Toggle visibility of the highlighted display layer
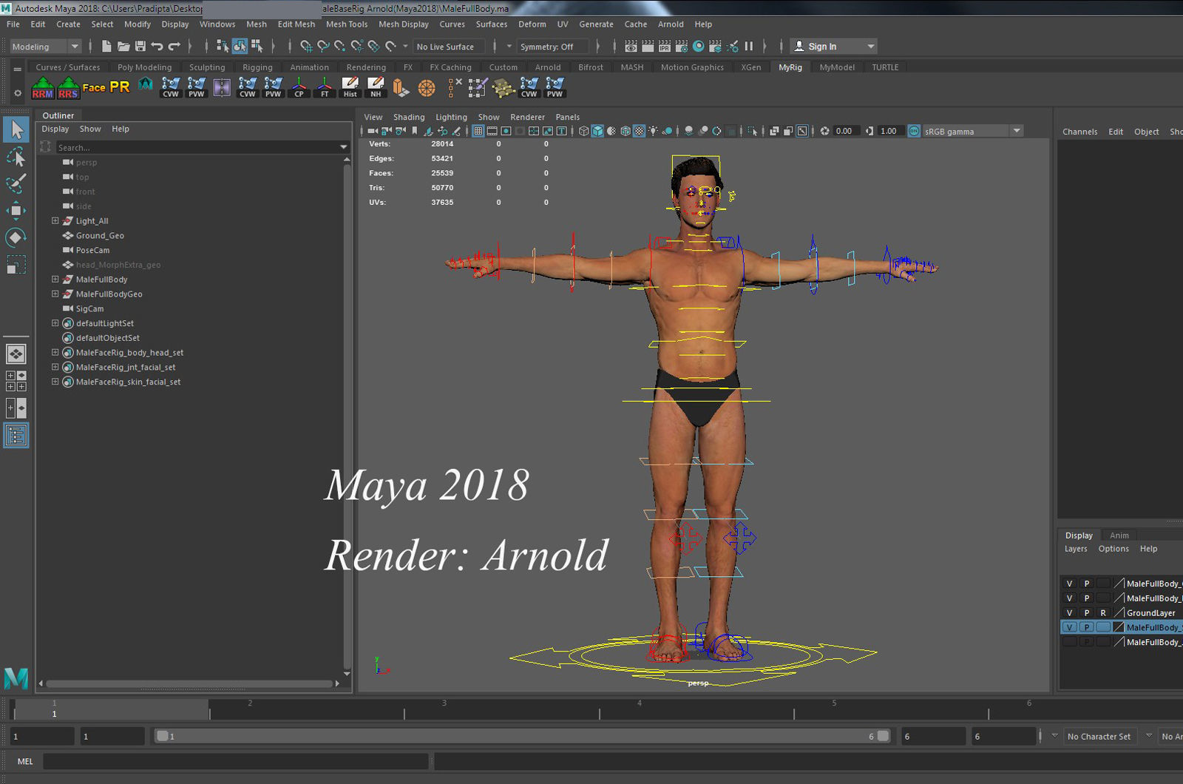This screenshot has height=784, width=1183. pos(1069,627)
